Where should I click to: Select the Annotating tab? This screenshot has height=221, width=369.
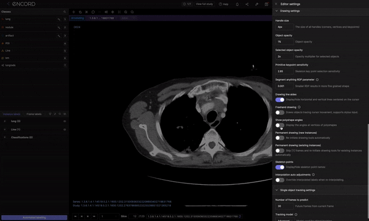pos(77,18)
